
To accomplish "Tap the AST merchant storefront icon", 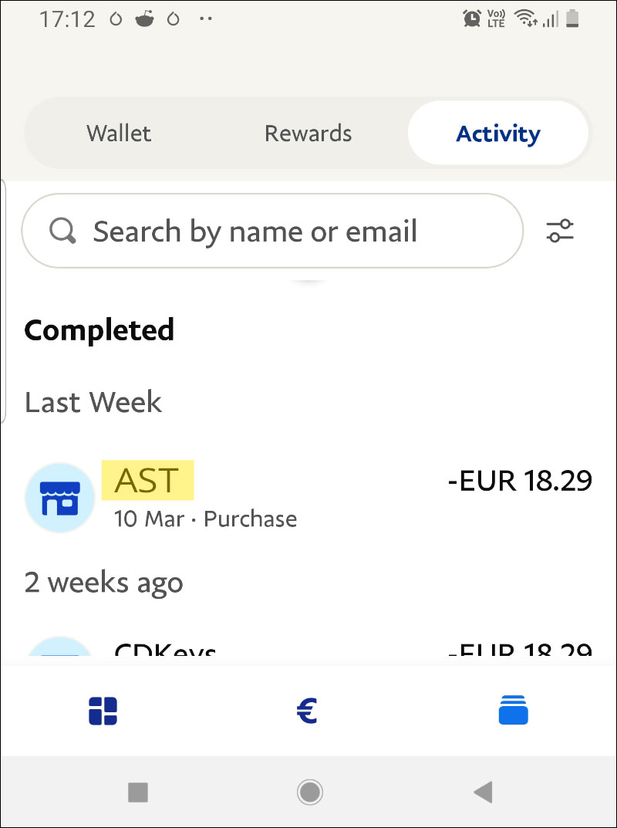I will tap(59, 497).
